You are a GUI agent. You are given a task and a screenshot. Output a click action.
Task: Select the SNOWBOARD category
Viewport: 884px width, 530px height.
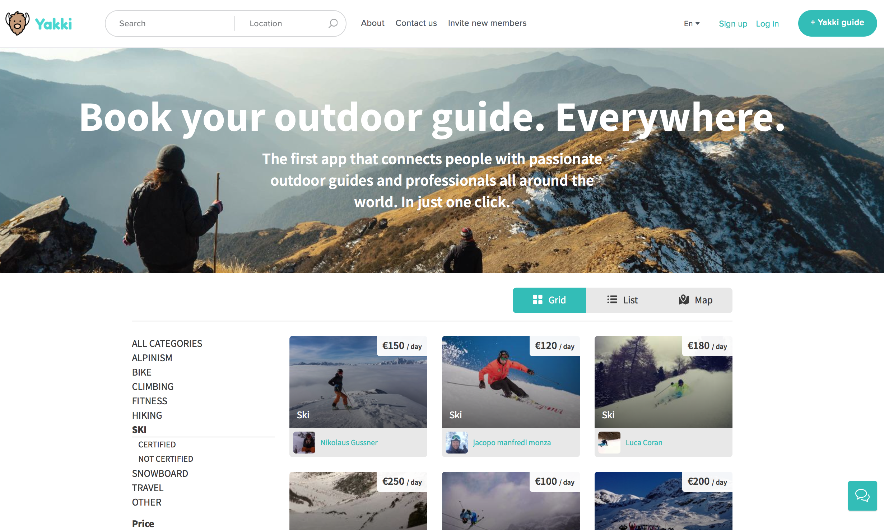pyautogui.click(x=160, y=473)
